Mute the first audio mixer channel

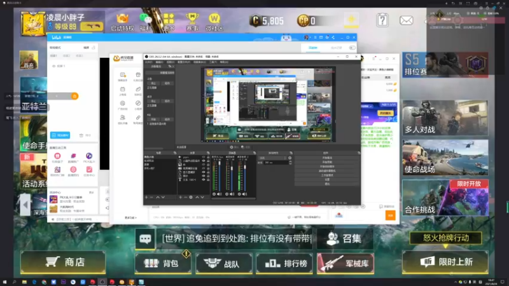tap(219, 194)
